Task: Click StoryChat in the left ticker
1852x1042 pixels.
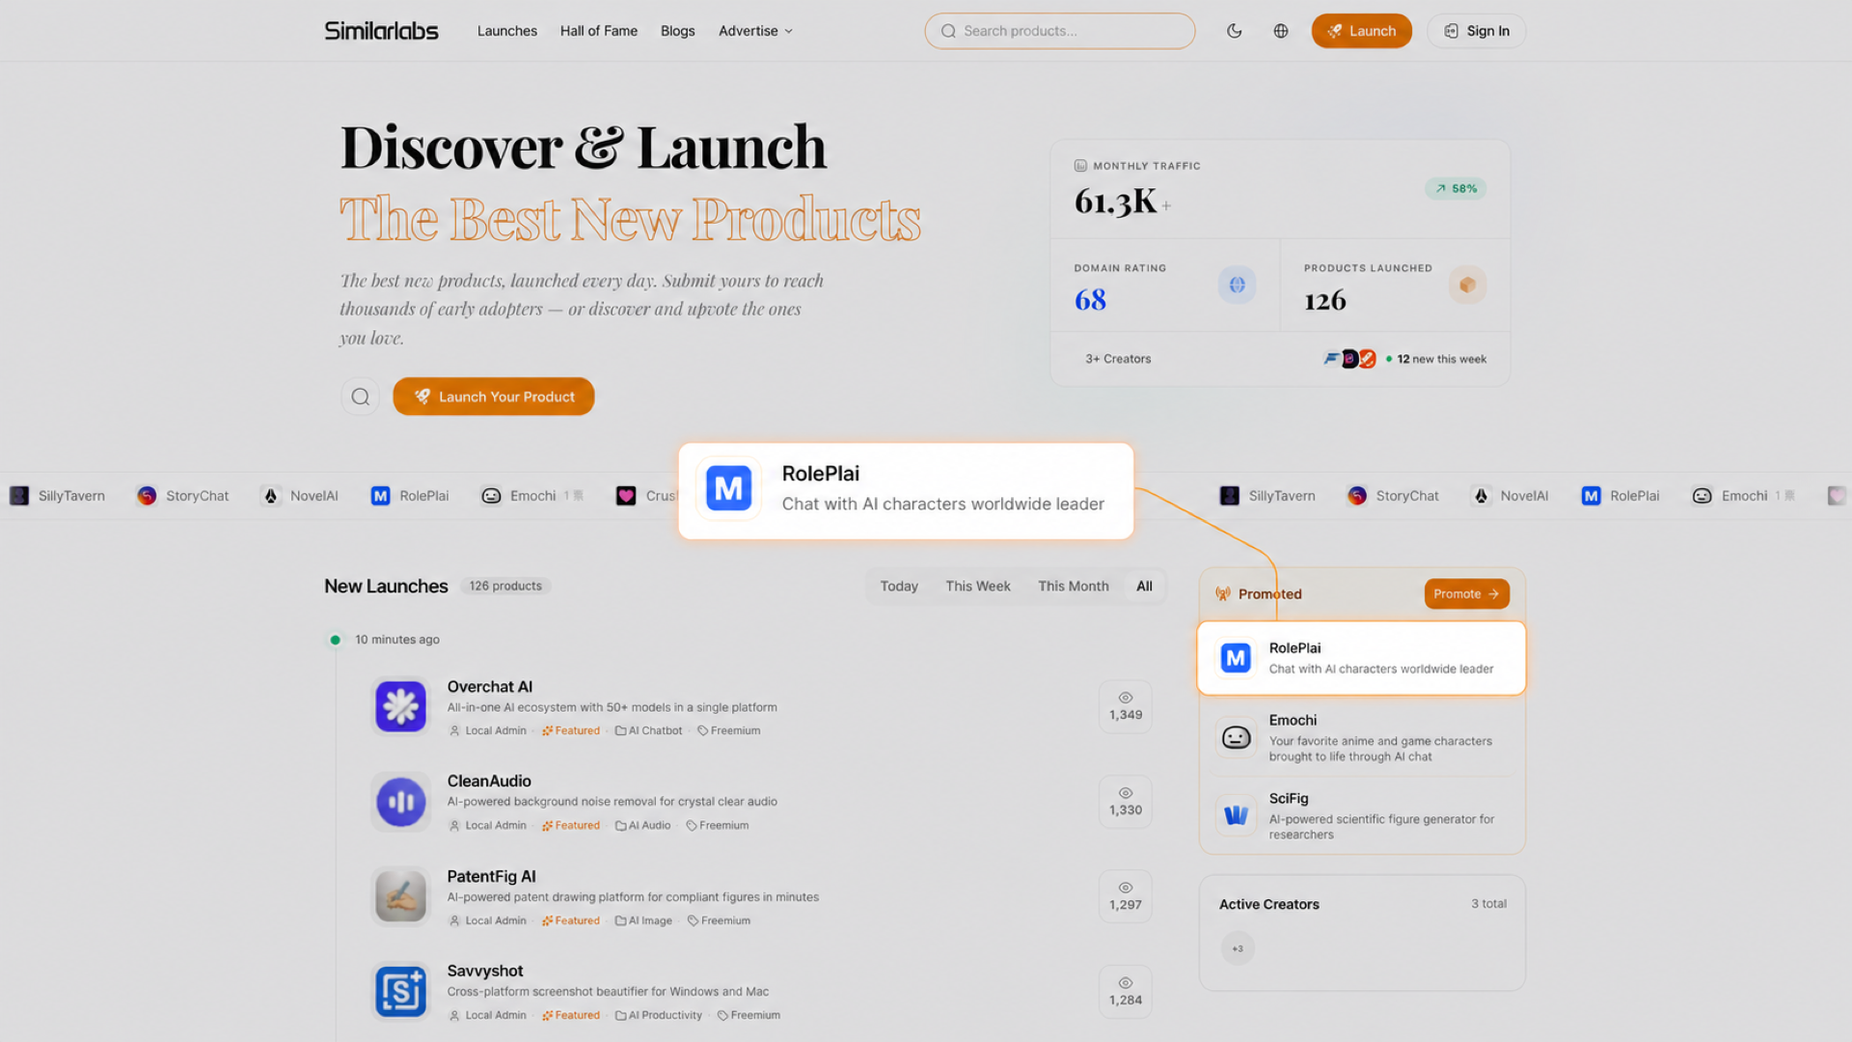Action: click(x=183, y=496)
